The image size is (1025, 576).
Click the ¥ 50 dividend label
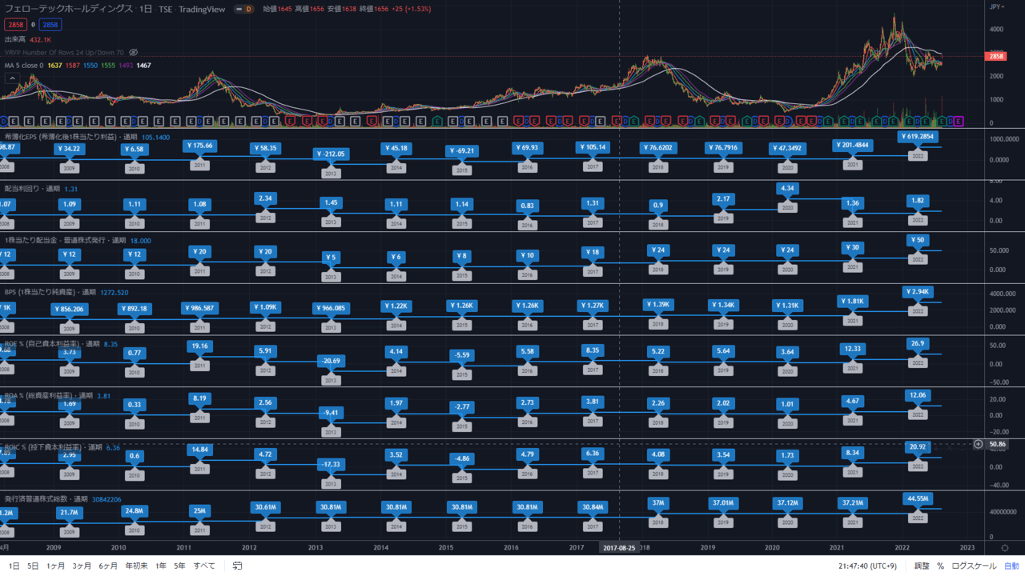pos(918,240)
